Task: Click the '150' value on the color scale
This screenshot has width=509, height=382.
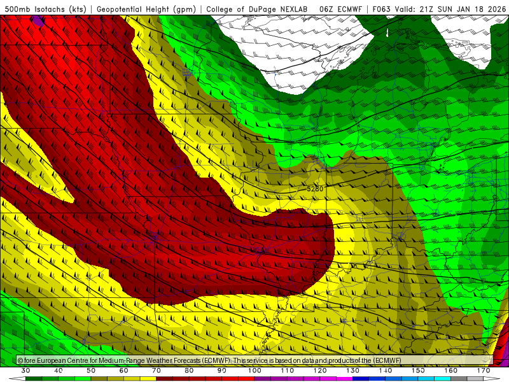Action: tap(418, 371)
